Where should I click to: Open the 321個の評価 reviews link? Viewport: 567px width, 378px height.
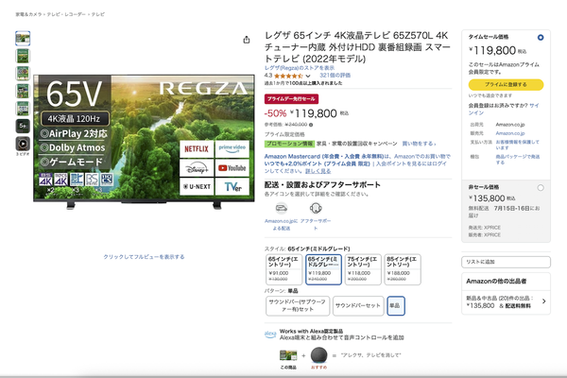335,76
